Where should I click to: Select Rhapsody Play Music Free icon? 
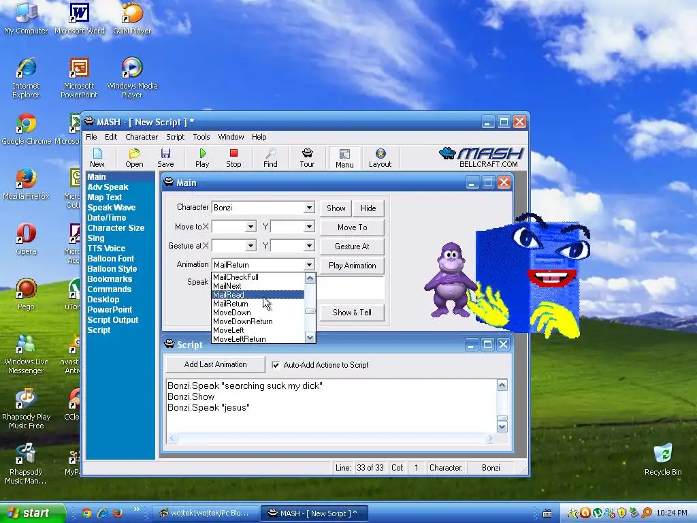(x=27, y=409)
